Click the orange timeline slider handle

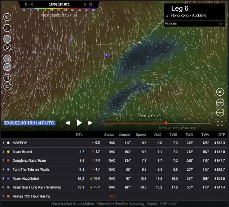coord(166,123)
